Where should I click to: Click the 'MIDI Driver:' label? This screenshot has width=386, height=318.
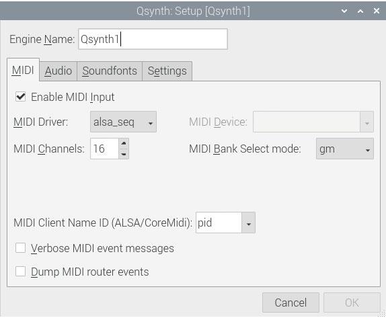point(41,122)
